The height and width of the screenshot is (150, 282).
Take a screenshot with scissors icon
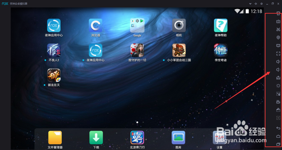click(x=278, y=30)
